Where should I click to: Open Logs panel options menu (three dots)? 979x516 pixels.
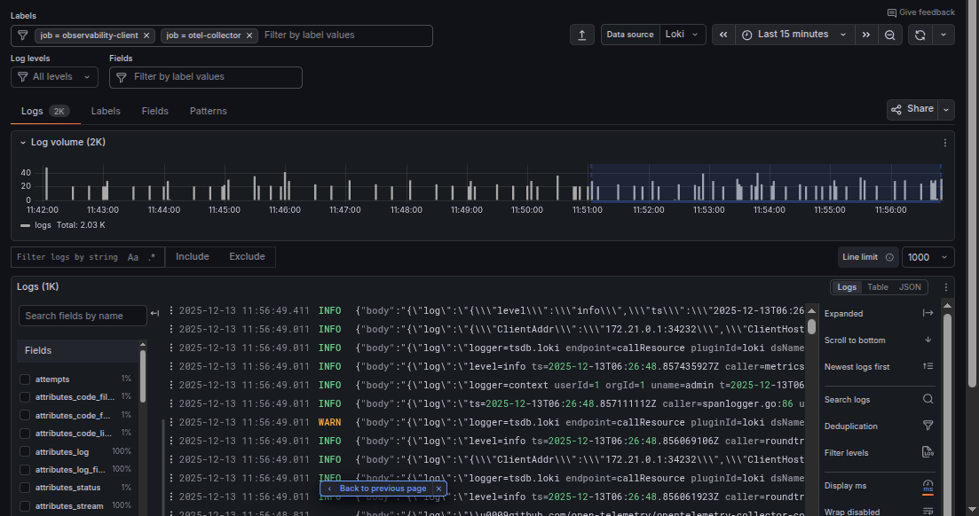946,287
